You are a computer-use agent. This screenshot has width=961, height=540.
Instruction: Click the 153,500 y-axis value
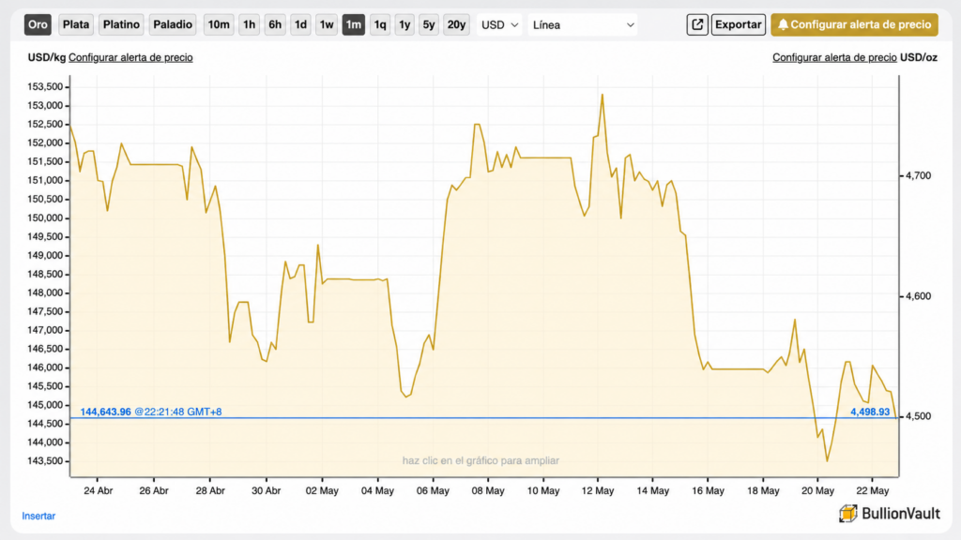45,87
